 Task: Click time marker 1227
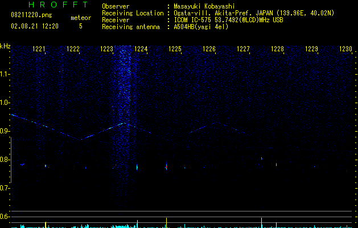[x=243, y=49]
